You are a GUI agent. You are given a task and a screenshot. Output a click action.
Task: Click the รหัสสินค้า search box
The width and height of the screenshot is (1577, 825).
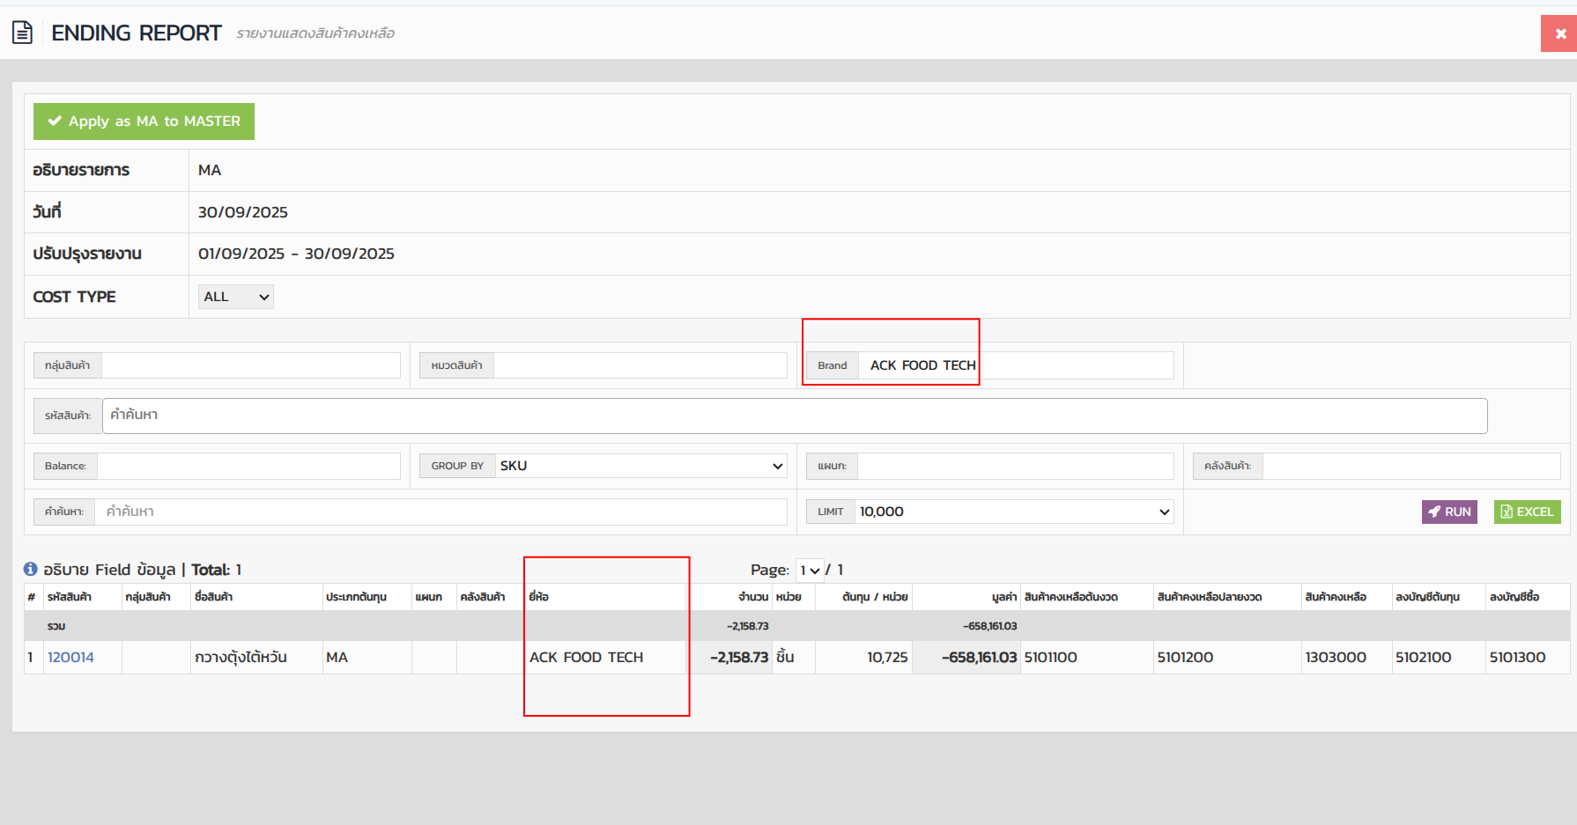794,416
